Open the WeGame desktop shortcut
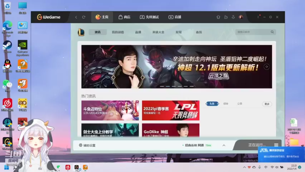This screenshot has width=305, height=172. tap(7, 144)
